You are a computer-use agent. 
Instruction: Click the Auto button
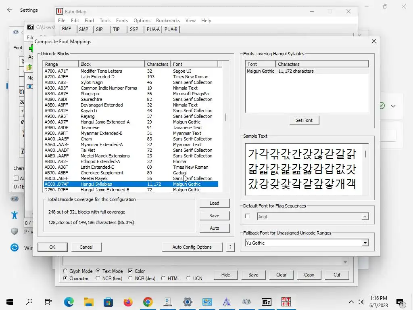click(215, 228)
